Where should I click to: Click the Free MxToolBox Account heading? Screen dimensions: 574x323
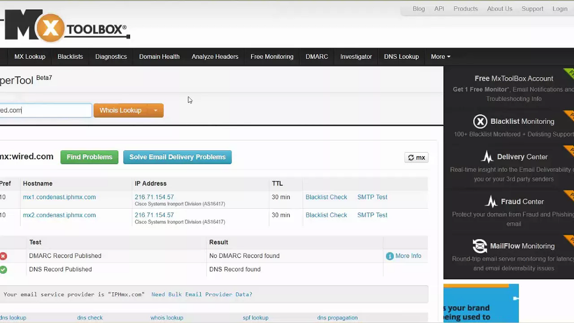click(514, 78)
